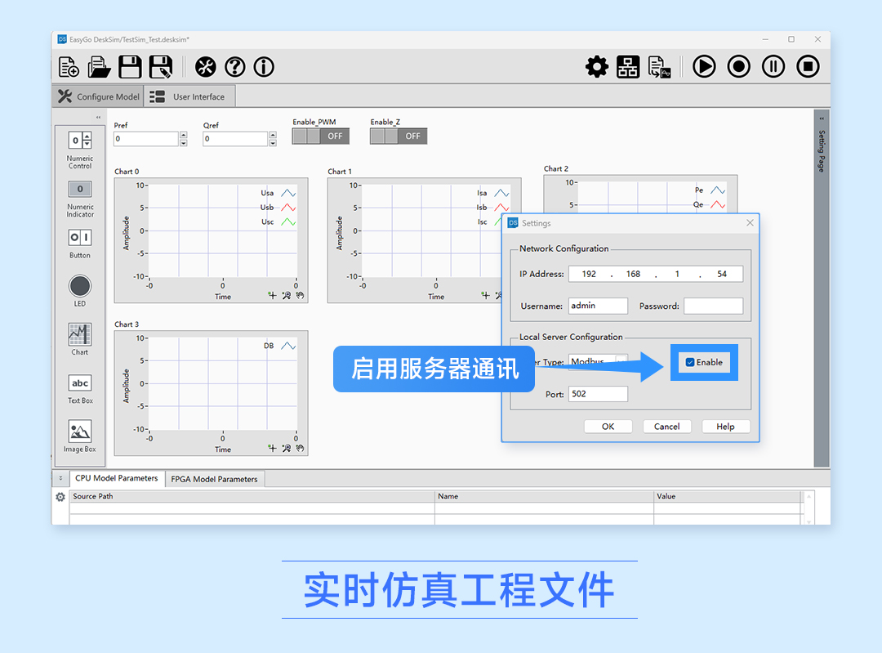Save the project using the floppy icon
882x653 pixels.
(130, 67)
